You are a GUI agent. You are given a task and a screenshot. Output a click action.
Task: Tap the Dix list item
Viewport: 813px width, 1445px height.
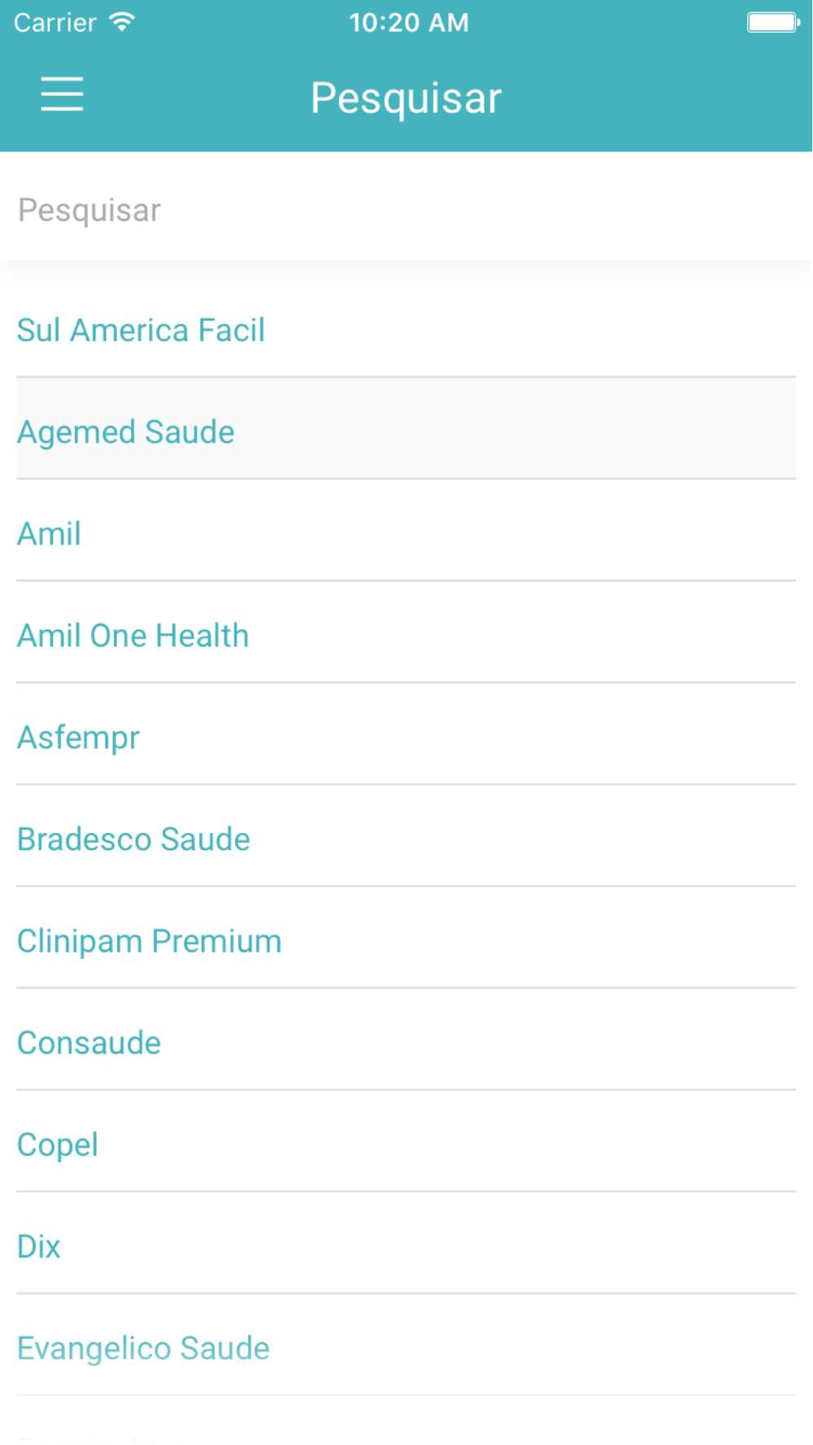point(406,1243)
